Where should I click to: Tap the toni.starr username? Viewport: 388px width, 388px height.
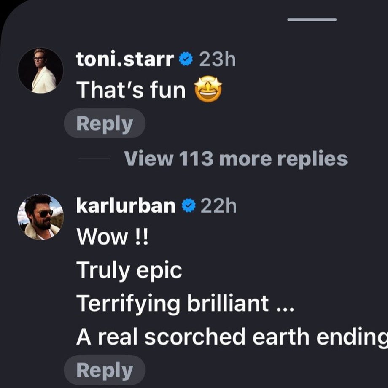125,59
